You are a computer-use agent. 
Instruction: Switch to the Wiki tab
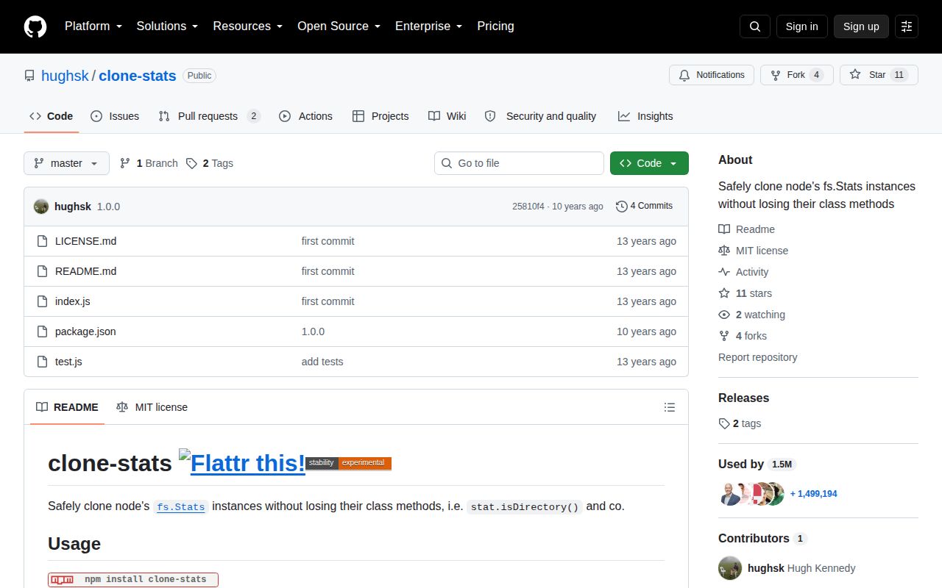pos(447,116)
